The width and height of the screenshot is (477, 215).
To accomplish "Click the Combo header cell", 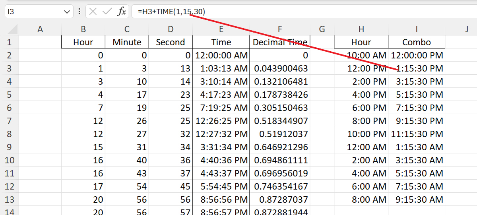I will click(416, 43).
